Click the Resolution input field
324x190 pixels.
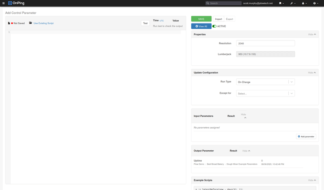[x=265, y=43]
